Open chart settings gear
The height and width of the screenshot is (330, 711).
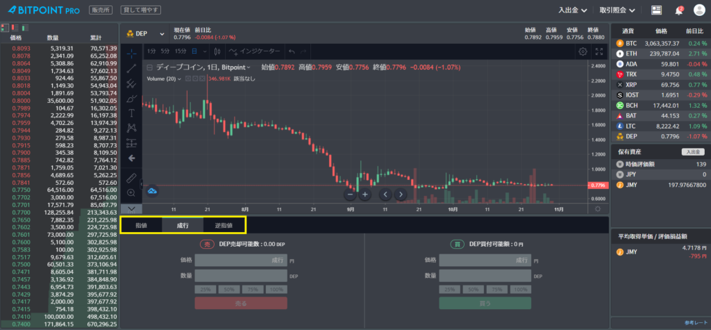(583, 51)
